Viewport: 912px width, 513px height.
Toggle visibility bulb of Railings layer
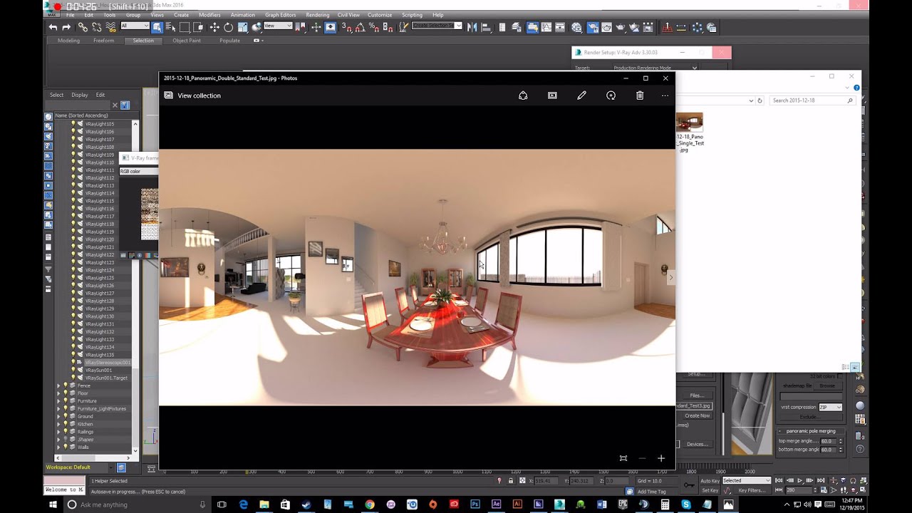pos(66,432)
